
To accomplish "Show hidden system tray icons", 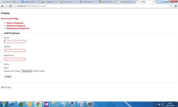I will pyautogui.click(x=156, y=104).
